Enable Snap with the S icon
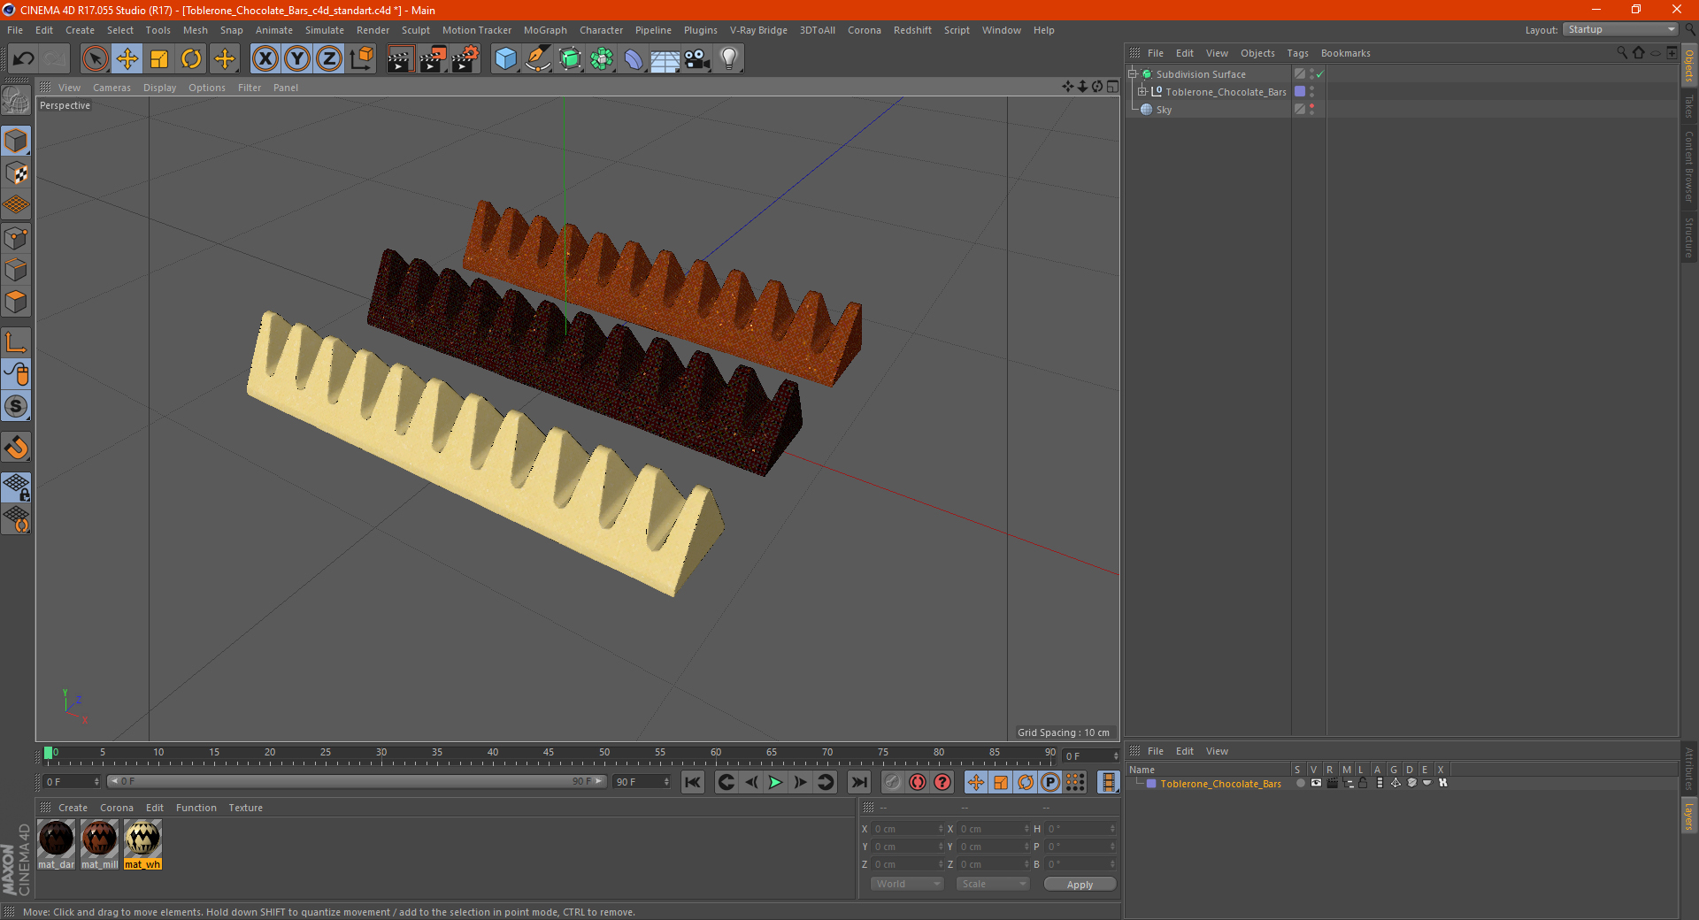 pyautogui.click(x=16, y=407)
